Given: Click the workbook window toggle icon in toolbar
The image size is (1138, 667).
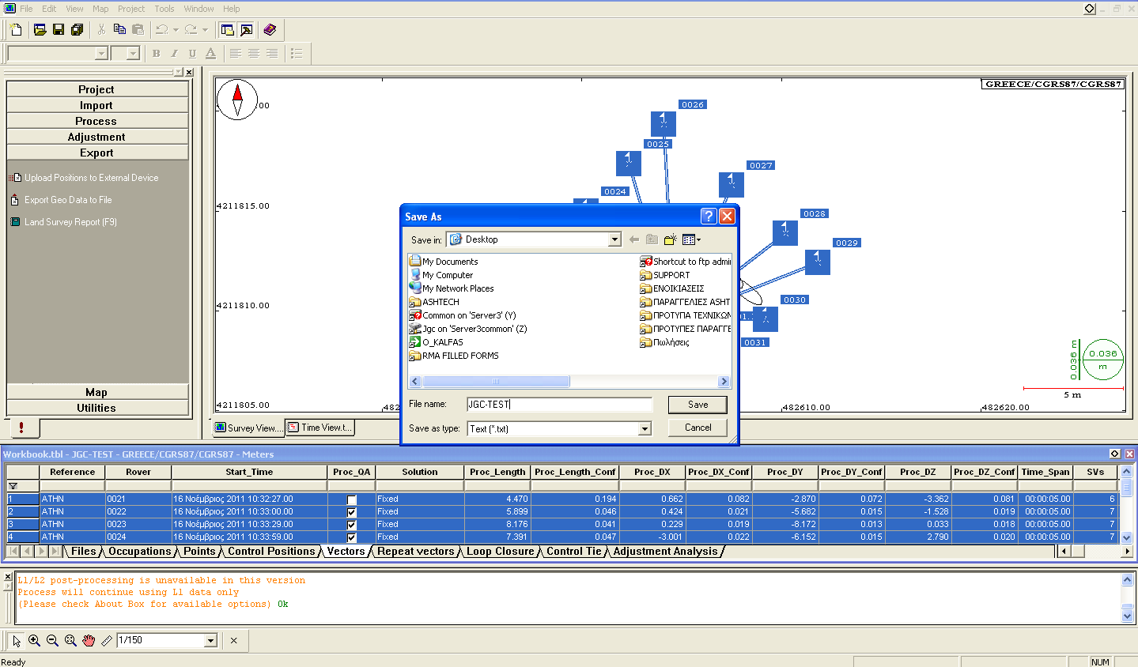Looking at the screenshot, I should pos(228,30).
